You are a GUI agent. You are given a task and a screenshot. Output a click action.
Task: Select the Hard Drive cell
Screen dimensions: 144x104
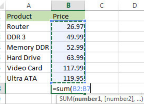29,57
